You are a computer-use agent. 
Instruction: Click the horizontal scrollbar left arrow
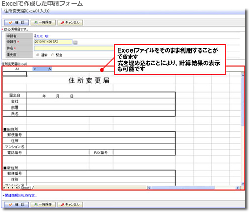point(149,188)
